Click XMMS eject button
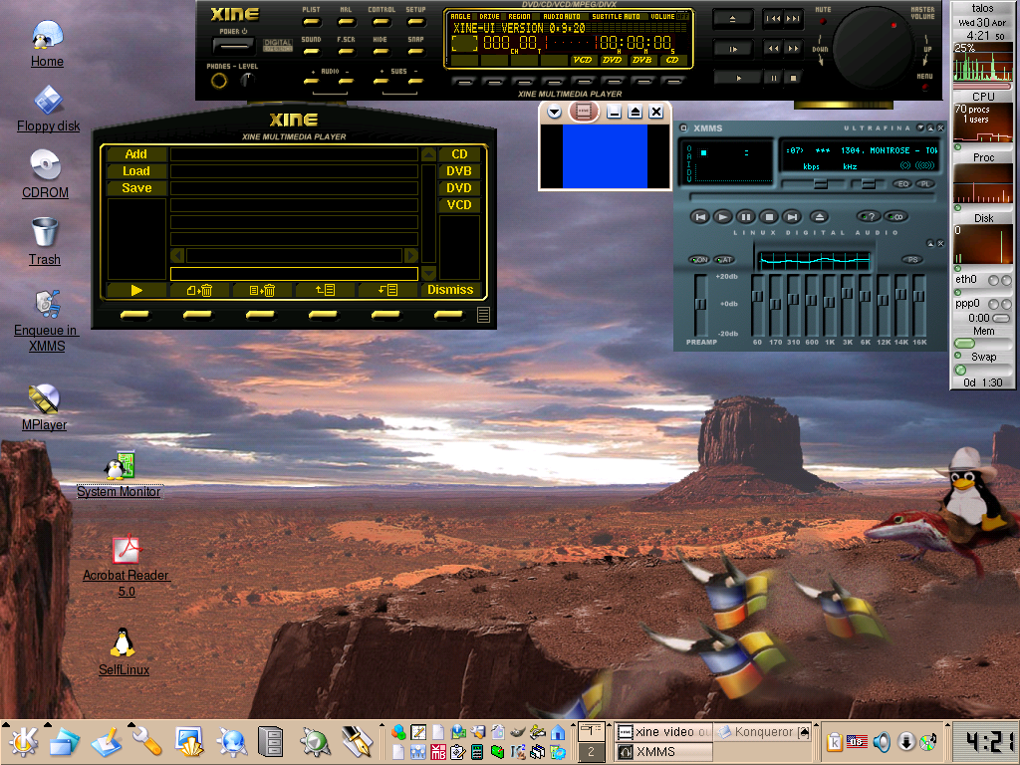1020x765 pixels. tap(819, 216)
